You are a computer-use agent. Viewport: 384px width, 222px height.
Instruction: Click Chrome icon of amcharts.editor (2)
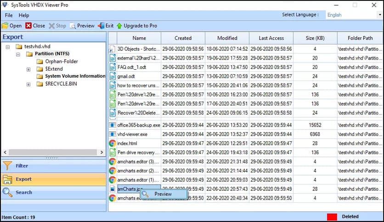point(113,171)
